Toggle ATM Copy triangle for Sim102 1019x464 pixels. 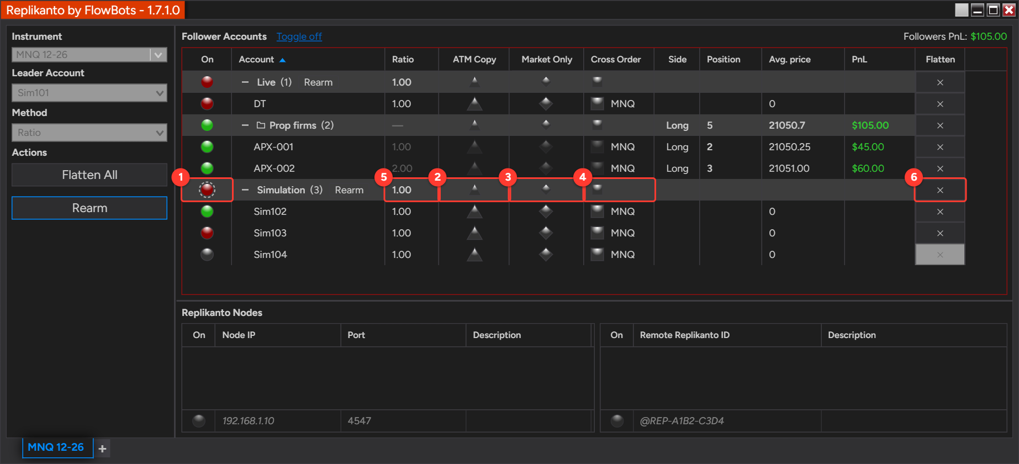(474, 211)
